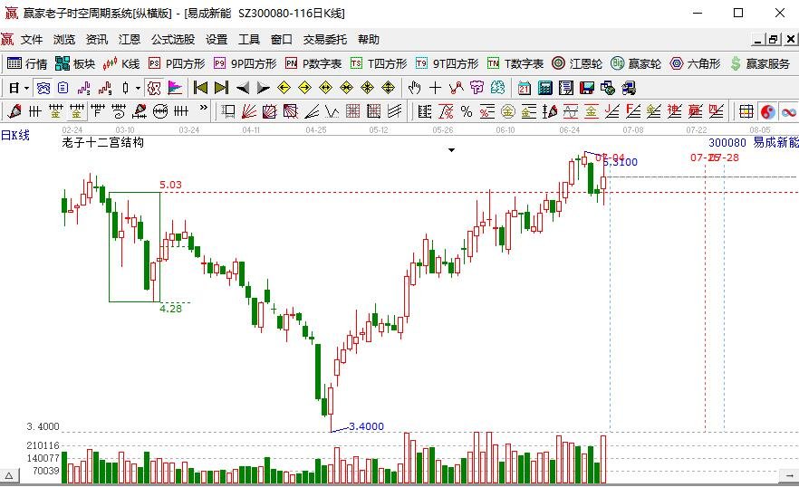Open the T数字表 tool
Screen dimensions: 799x487
[x=515, y=63]
